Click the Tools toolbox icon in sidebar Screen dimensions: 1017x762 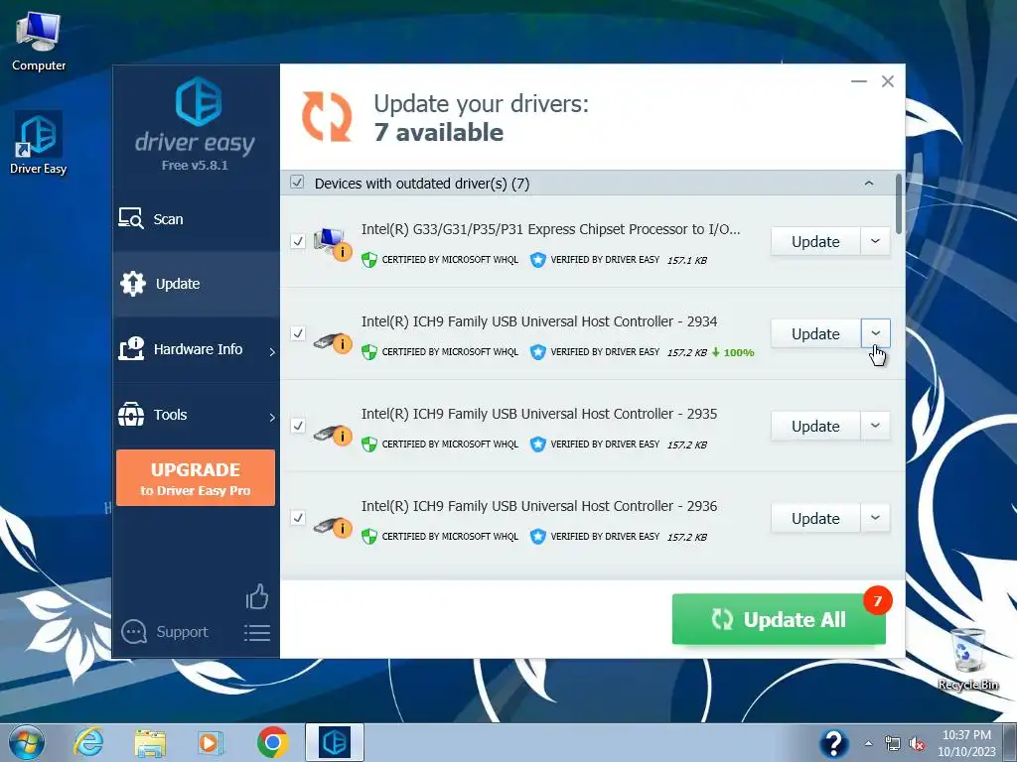(x=131, y=414)
